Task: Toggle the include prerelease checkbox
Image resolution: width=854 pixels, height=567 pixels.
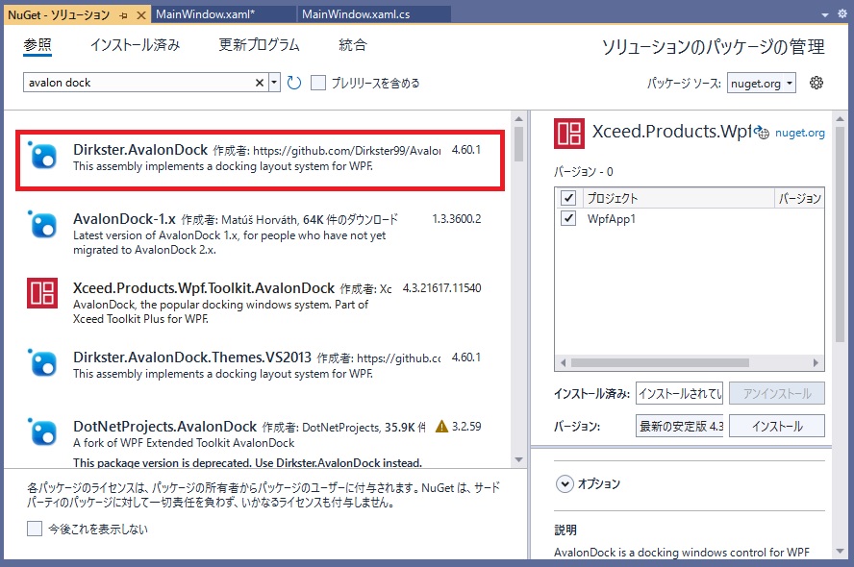Action: pyautogui.click(x=318, y=83)
